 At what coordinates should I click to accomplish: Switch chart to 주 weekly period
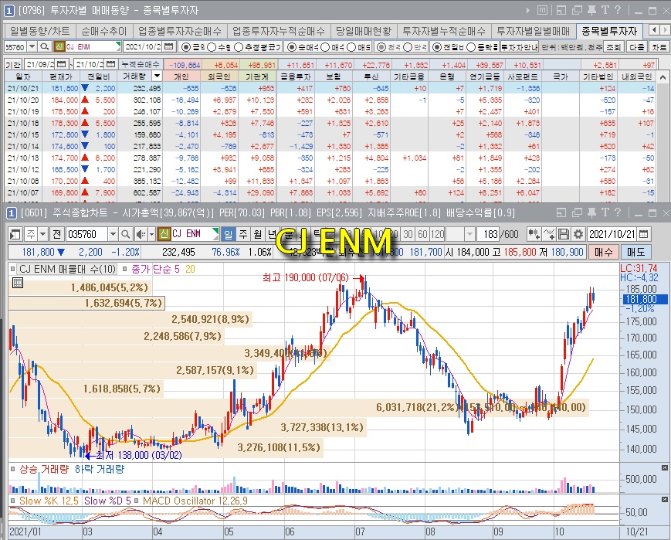click(x=243, y=234)
